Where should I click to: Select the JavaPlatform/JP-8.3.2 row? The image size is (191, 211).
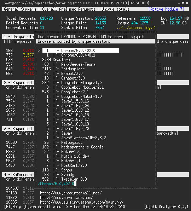tap(76, 137)
